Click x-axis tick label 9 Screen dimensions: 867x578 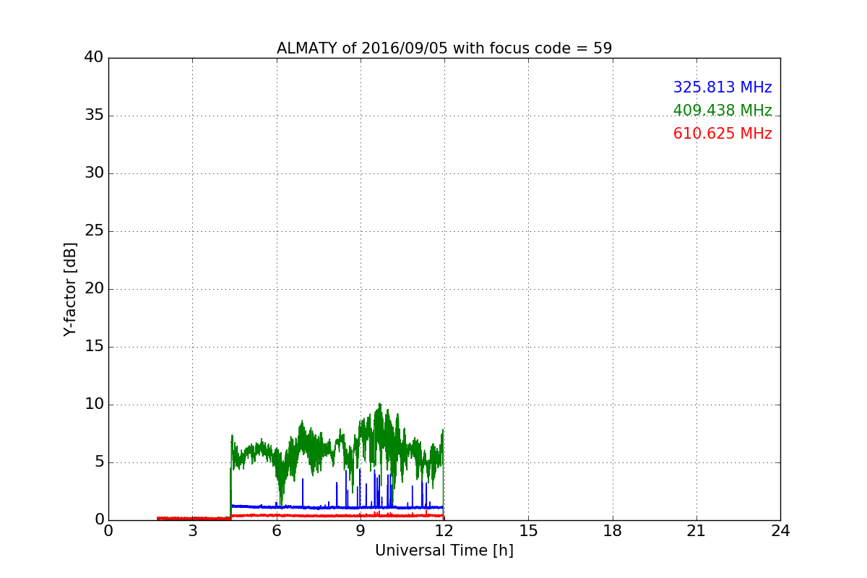pyautogui.click(x=361, y=531)
